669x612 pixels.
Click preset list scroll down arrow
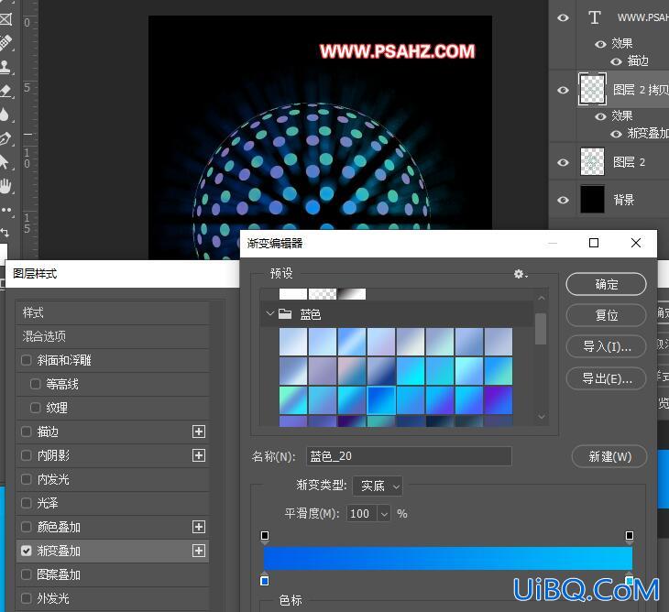(x=542, y=417)
